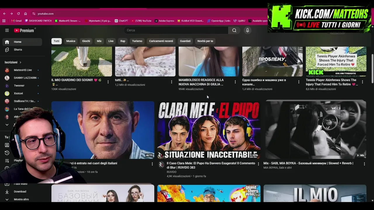This screenshot has height=210, width=374.
Task: Reload the YouTube page
Action: [x=18, y=14]
